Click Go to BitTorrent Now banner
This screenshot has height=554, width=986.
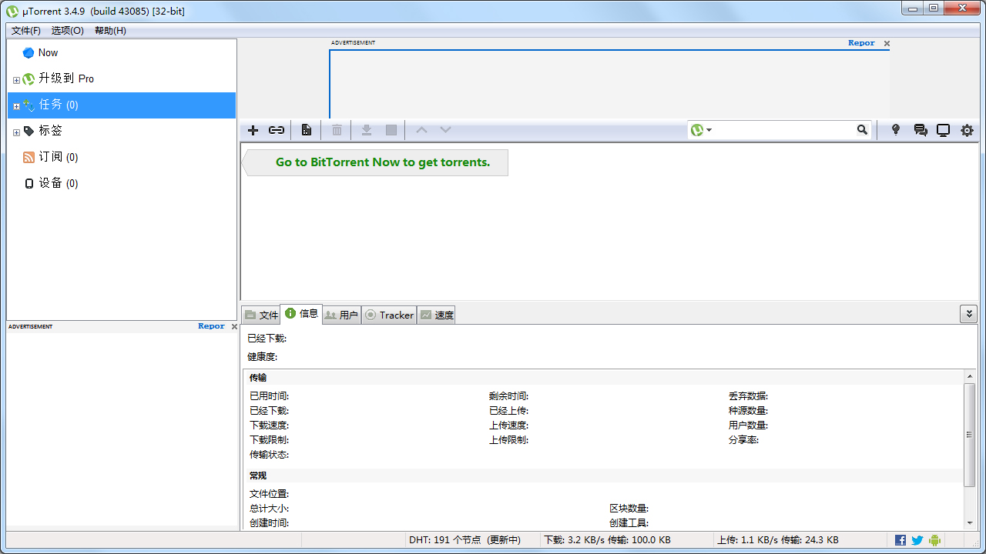(376, 162)
